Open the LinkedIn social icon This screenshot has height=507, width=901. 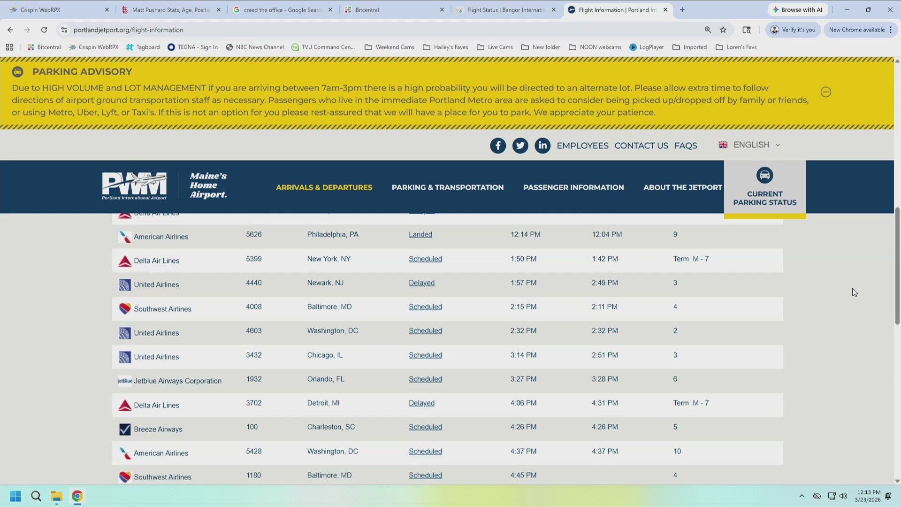(542, 146)
